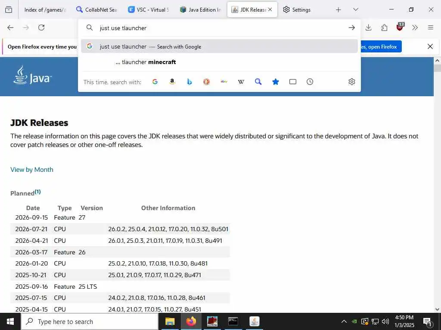Image resolution: width=441 pixels, height=330 pixels.
Task: Search history with clock icon
Action: tap(310, 82)
